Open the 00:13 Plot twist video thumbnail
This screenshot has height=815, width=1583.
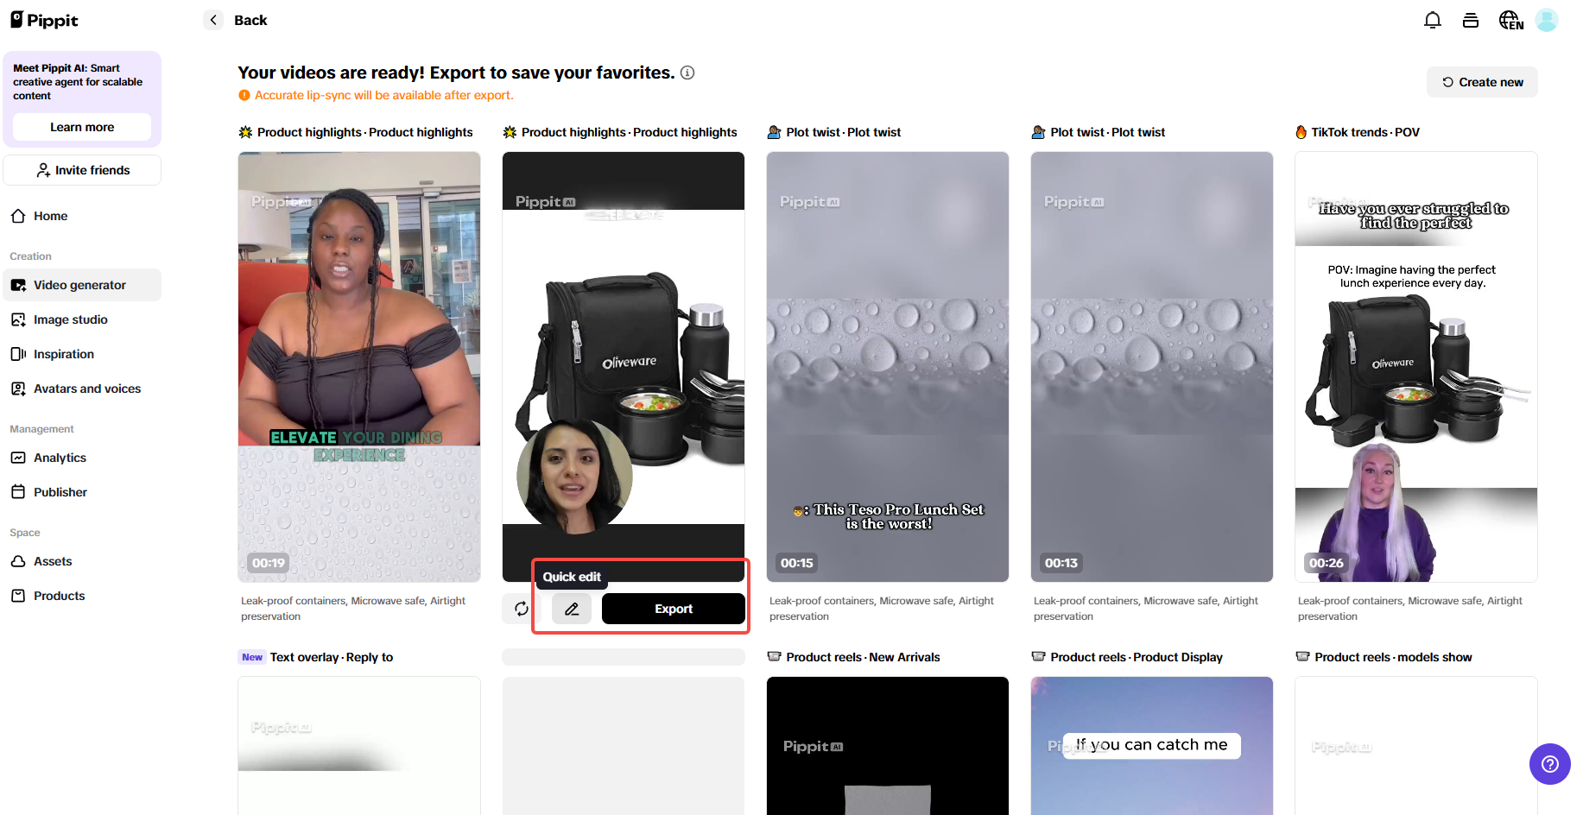1152,367
